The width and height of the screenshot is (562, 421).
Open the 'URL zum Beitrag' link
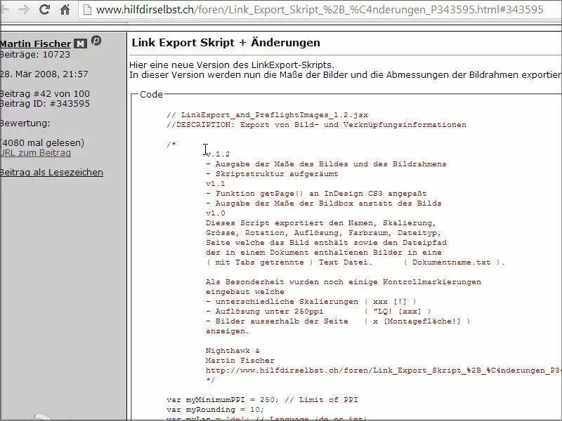tap(35, 153)
